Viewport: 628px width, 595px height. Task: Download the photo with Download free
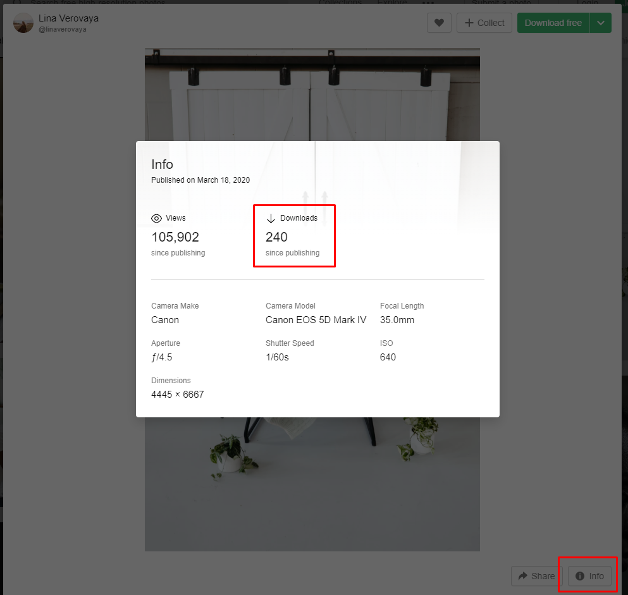tap(553, 23)
